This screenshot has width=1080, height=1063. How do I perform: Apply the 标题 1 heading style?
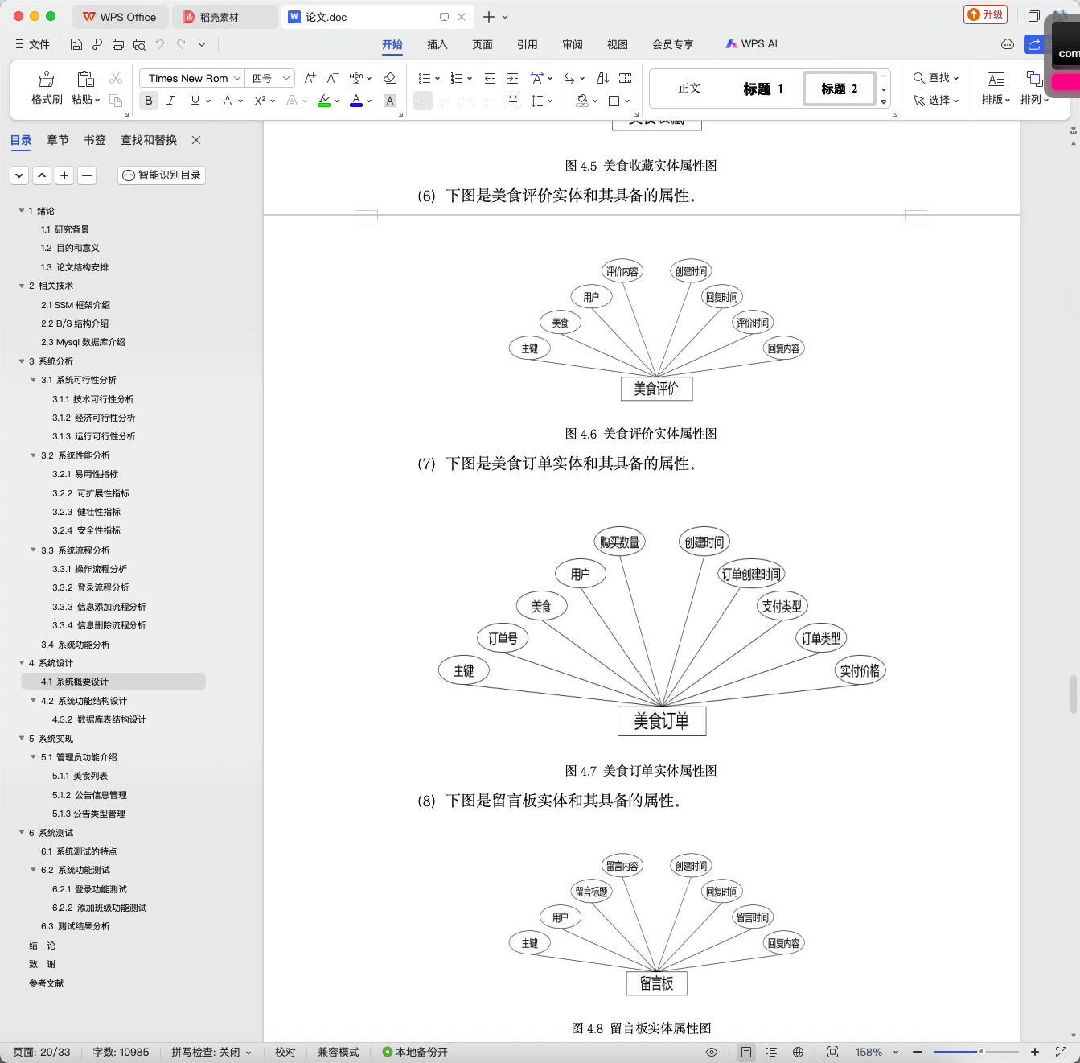[x=763, y=89]
